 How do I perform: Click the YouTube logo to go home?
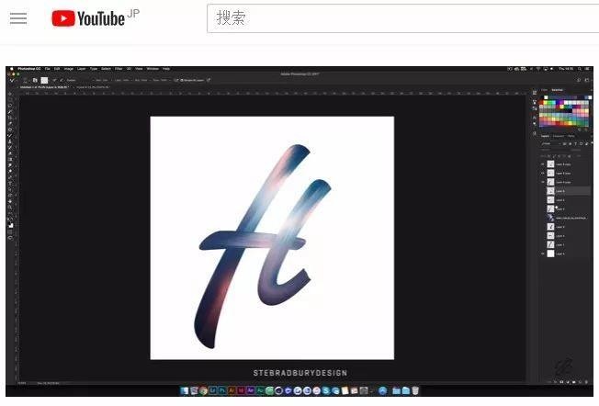[x=88, y=18]
